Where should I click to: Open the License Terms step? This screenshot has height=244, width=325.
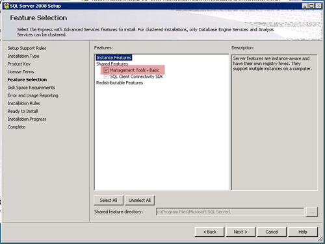click(x=21, y=71)
